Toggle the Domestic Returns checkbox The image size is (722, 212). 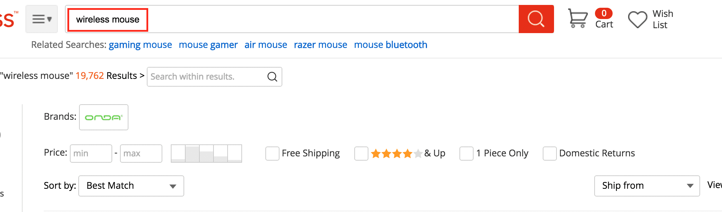[550, 154]
